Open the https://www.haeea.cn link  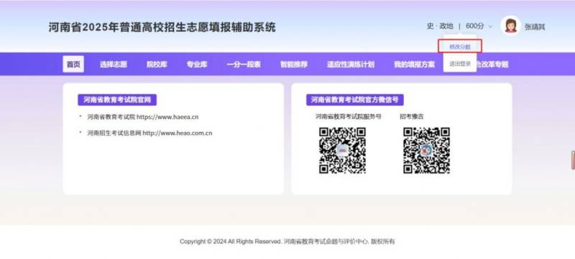click(167, 117)
